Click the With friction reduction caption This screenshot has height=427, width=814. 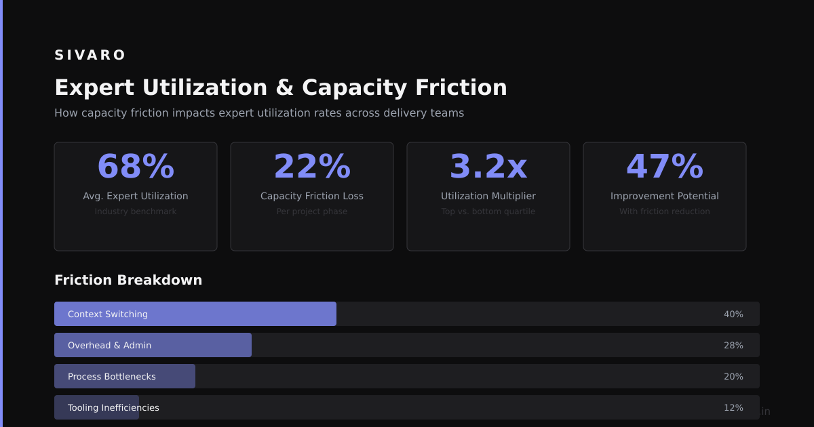[x=665, y=211]
